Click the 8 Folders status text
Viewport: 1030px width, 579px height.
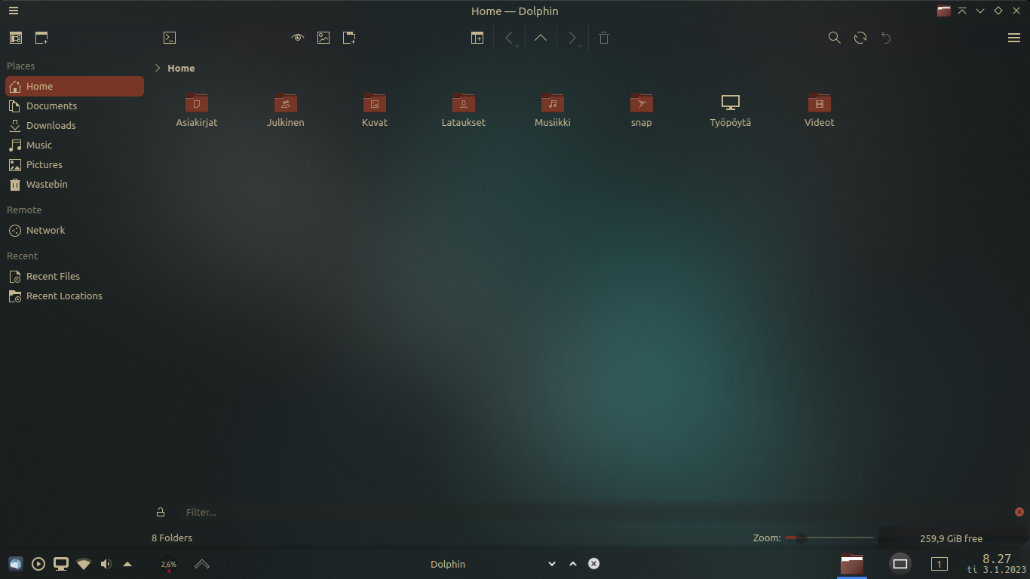(x=172, y=538)
